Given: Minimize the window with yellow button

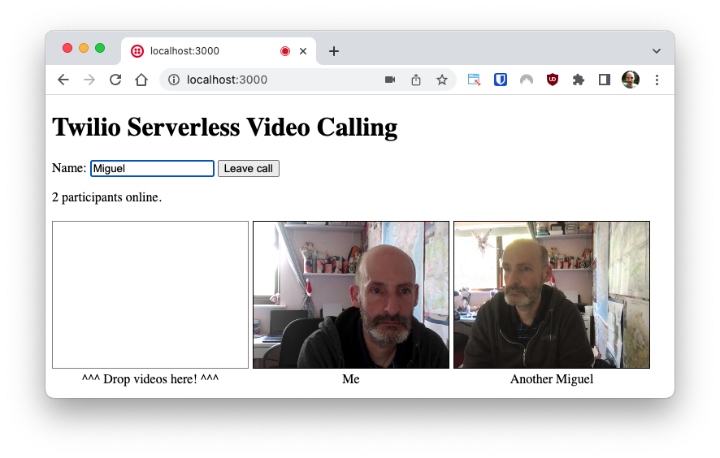Looking at the screenshot, I should (84, 48).
